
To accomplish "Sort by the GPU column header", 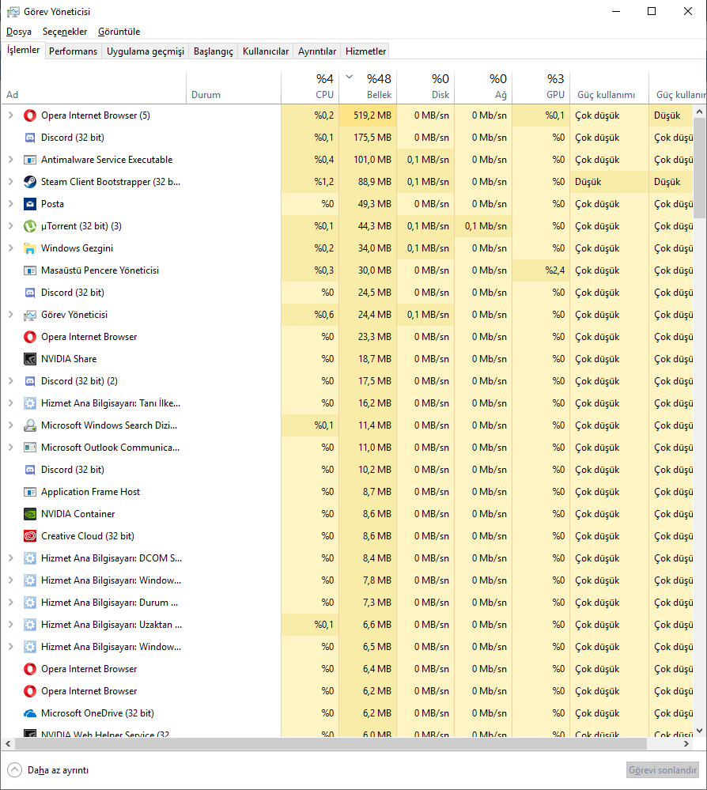I will 541,87.
